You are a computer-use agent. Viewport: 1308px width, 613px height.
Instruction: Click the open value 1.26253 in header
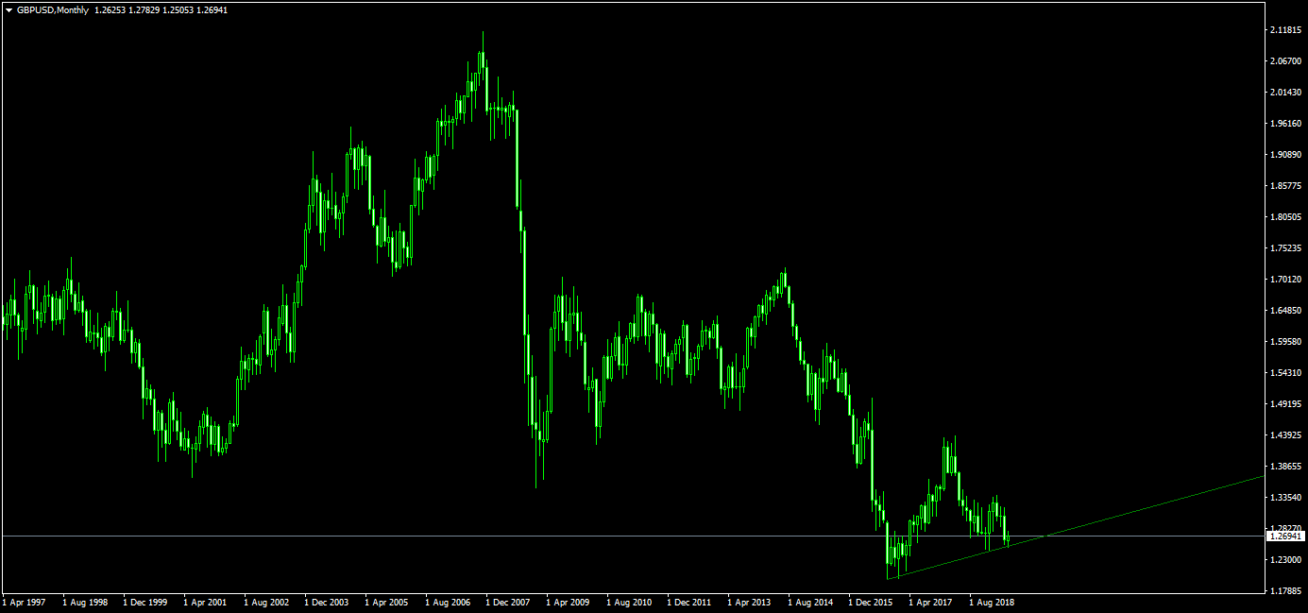pos(110,9)
